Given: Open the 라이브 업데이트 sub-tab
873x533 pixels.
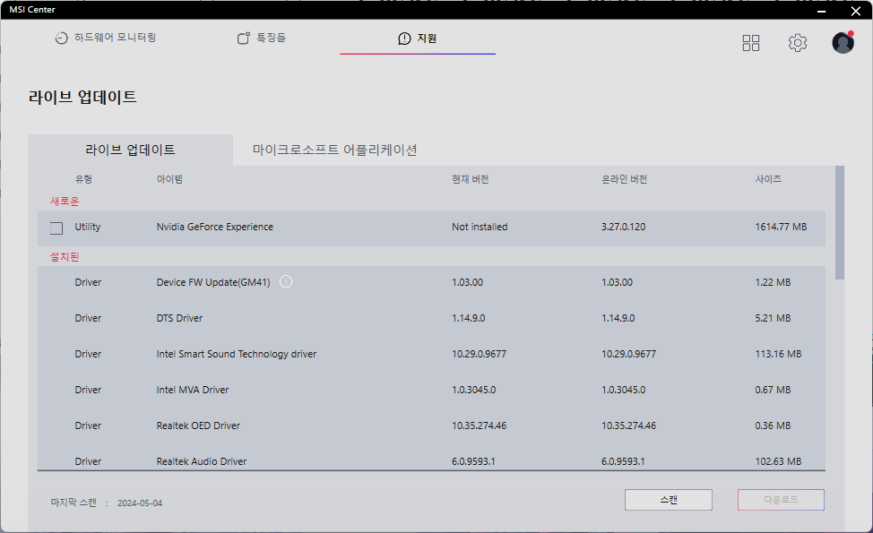Looking at the screenshot, I should point(130,150).
